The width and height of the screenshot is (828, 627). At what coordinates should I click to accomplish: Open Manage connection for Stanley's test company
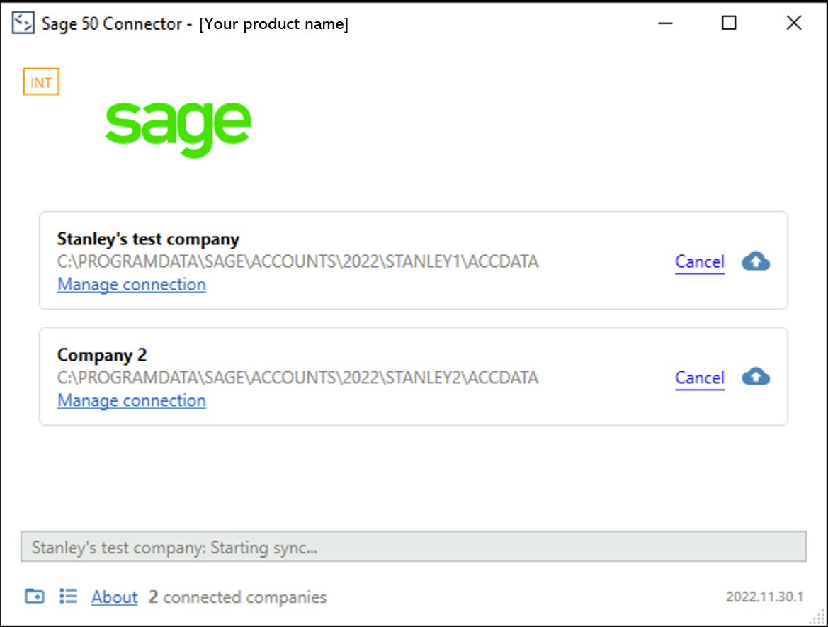[x=132, y=285]
